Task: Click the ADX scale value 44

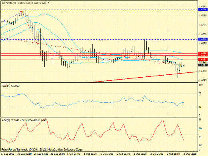Action: pyautogui.click(x=200, y=137)
